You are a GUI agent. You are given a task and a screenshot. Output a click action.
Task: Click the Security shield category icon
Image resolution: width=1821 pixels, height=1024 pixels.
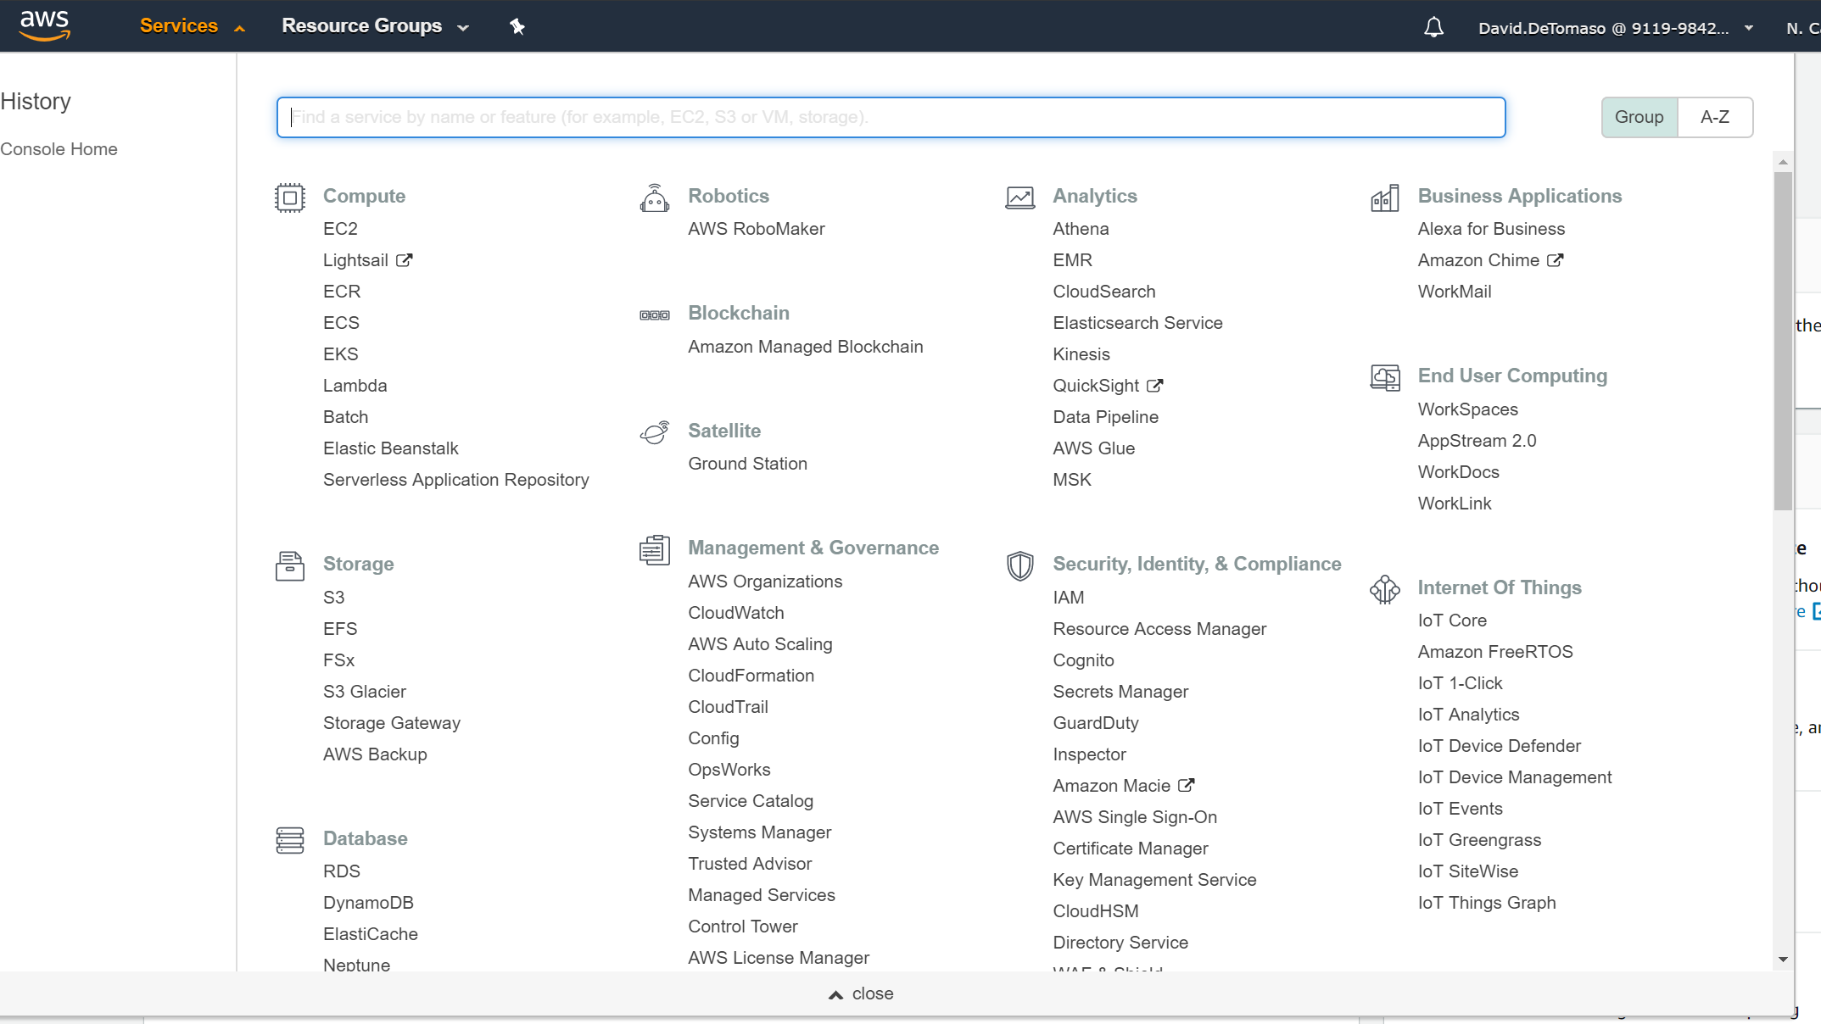(1019, 565)
